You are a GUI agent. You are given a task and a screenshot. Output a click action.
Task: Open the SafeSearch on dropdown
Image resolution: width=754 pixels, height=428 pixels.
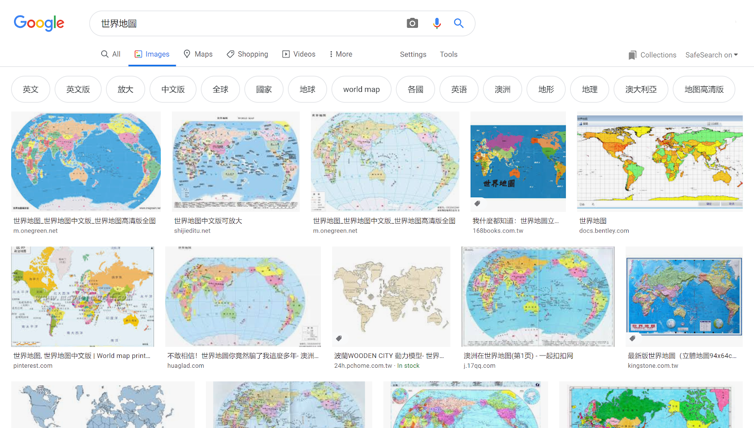[x=712, y=55]
